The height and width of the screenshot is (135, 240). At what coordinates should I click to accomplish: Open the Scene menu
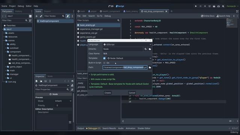4,6
